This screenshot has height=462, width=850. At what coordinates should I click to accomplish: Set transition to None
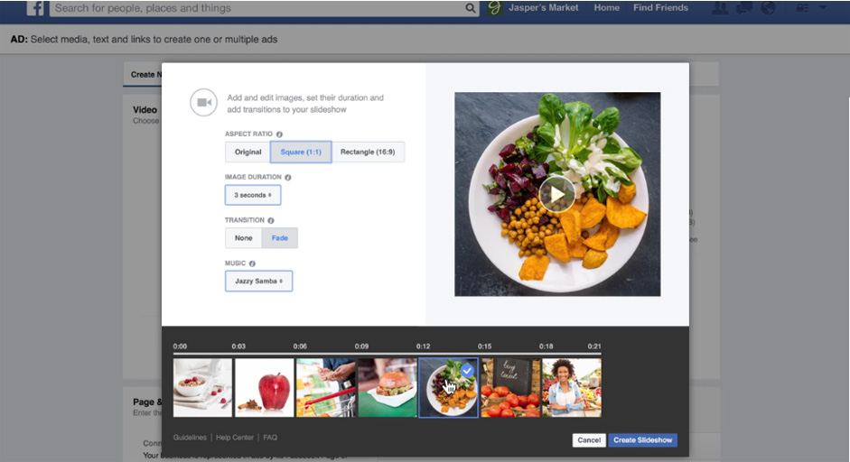(x=243, y=238)
